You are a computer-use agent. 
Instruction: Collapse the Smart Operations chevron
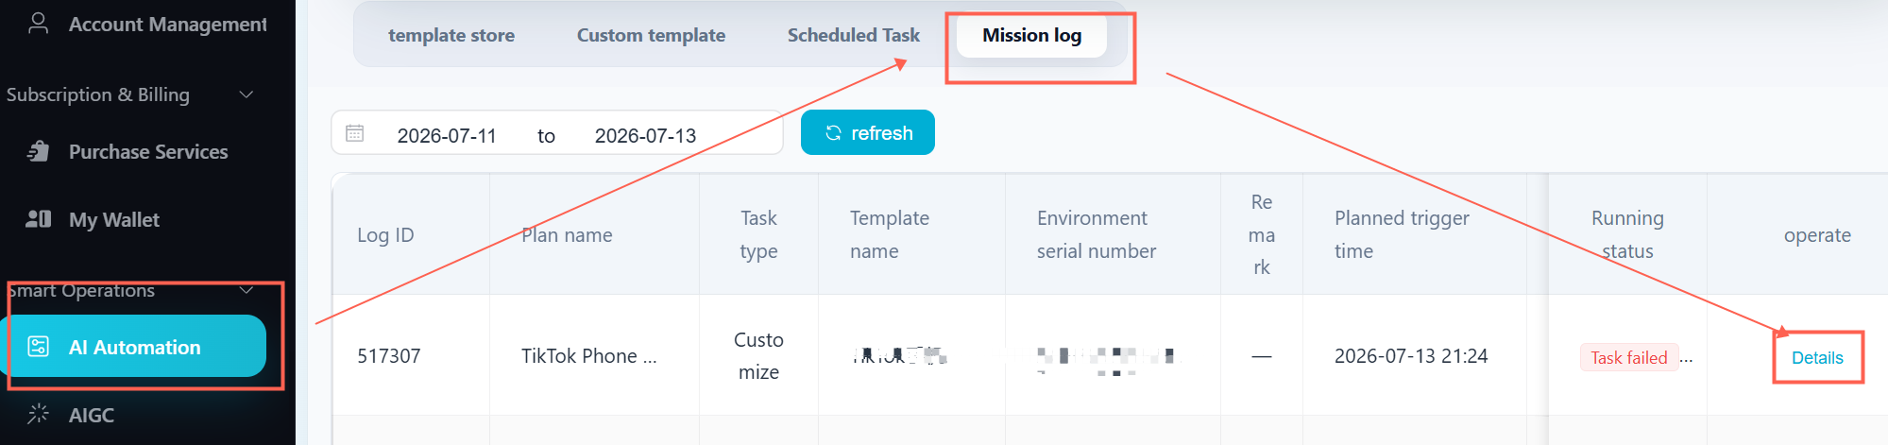click(247, 290)
